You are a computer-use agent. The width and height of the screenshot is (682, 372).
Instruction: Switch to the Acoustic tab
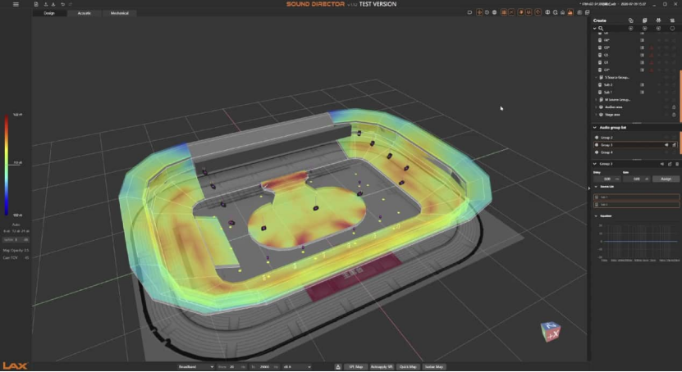[x=85, y=13]
